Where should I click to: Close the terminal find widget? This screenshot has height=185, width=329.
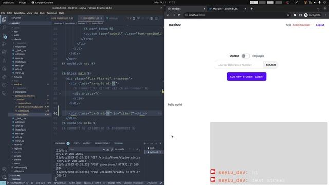[x=137, y=149]
